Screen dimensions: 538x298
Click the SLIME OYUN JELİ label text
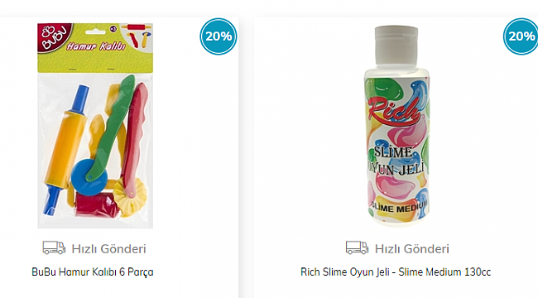(x=396, y=161)
